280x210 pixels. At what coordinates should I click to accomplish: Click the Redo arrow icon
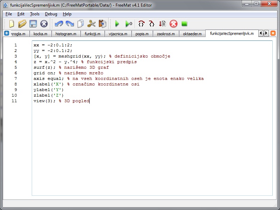click(x=69, y=24)
